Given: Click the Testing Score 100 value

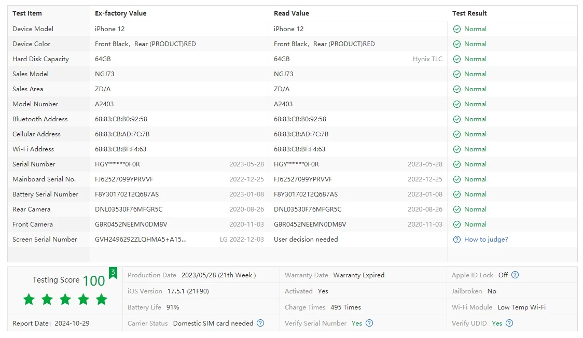Looking at the screenshot, I should click(x=94, y=281).
